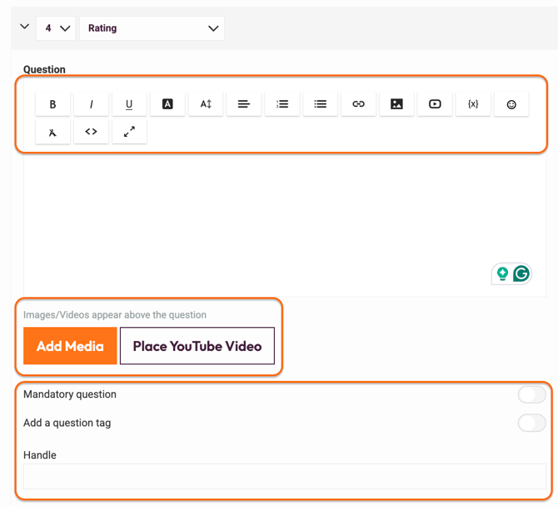Change the font size with the A↕ icon
Screen dimensions: 558x507
coord(206,104)
